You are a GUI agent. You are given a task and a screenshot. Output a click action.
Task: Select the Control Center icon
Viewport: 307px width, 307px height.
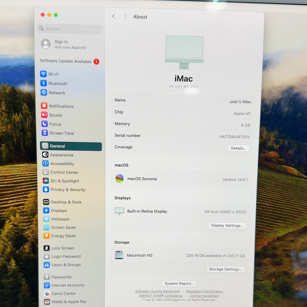tap(46, 172)
